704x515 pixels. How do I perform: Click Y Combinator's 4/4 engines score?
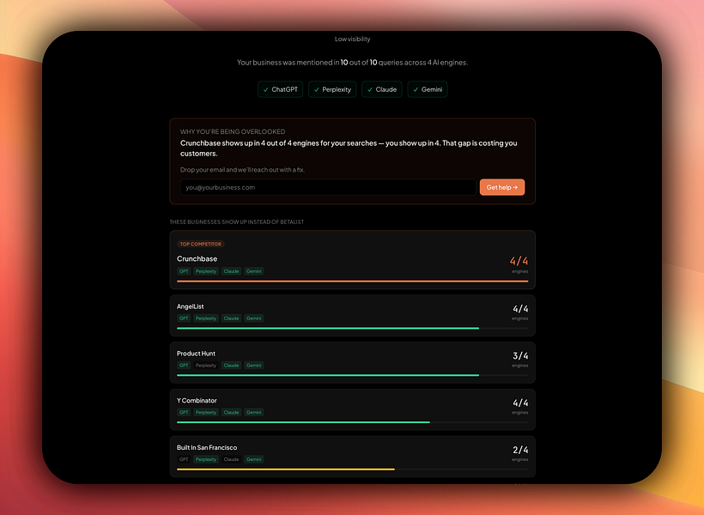[x=520, y=403]
